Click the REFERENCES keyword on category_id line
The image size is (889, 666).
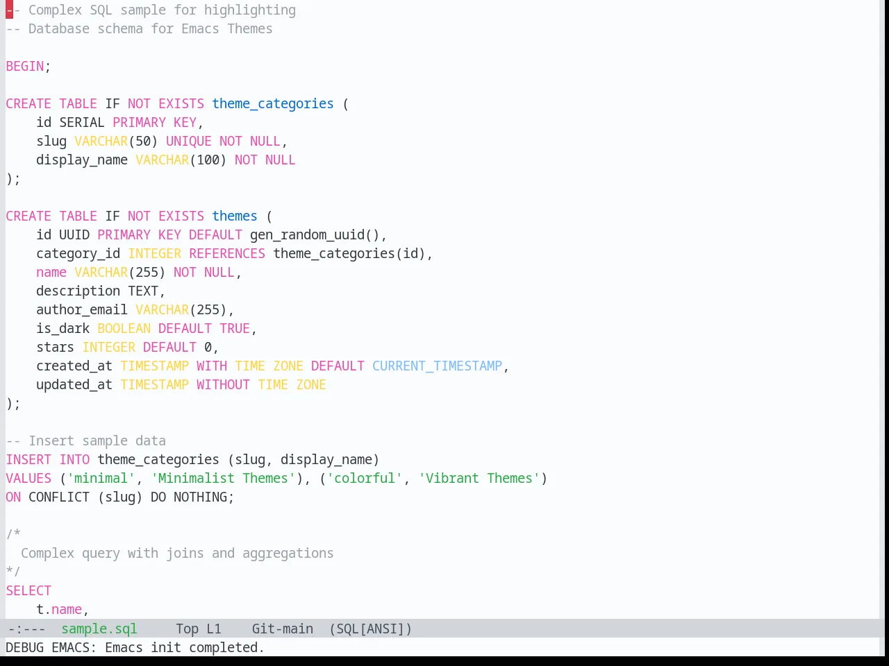(x=227, y=253)
